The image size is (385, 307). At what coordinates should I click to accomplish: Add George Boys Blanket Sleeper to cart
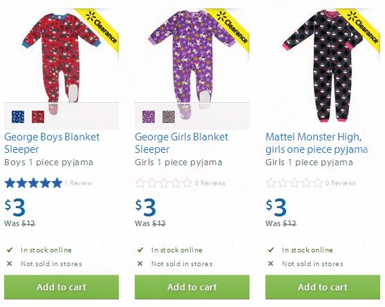[62, 287]
